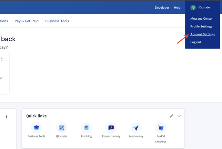Edit Quick links with the pencil icon
The width and height of the screenshot is (222, 149).
coord(171,116)
